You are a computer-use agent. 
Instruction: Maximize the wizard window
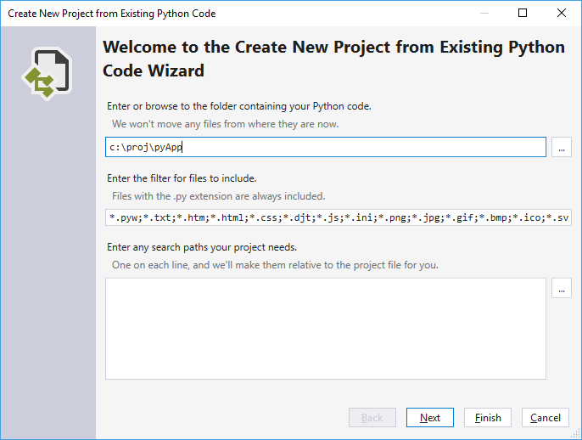pyautogui.click(x=523, y=14)
